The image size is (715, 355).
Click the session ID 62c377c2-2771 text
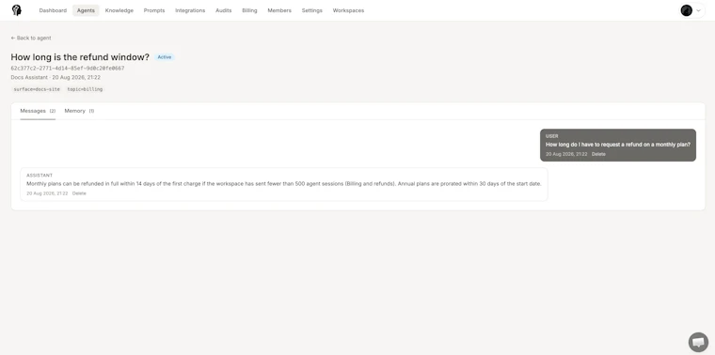(68, 69)
